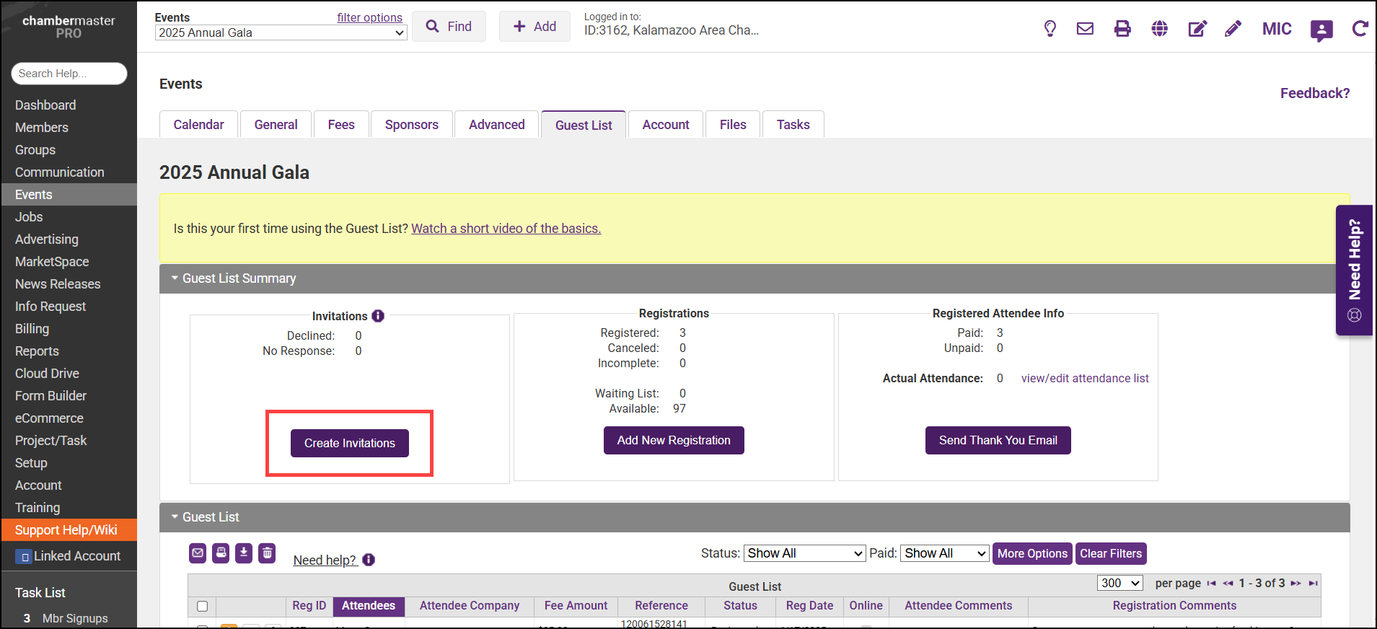This screenshot has height=629, width=1377.
Task: Click the user chat bubble icon in the header
Action: (x=1321, y=30)
